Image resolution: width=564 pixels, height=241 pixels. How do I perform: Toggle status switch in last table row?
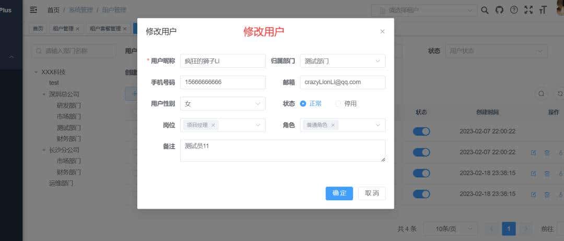[421, 194]
